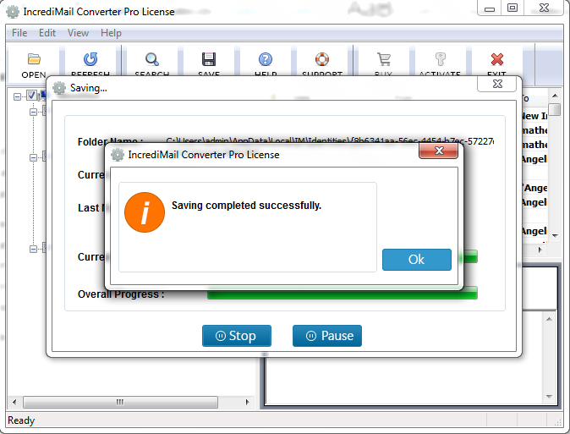The image size is (570, 434).
Task: Click the Activate key toolbar icon
Action: [x=441, y=59]
